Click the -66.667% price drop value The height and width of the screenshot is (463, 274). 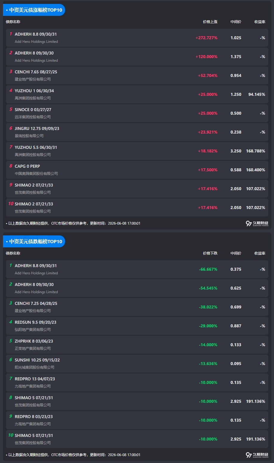coord(208,269)
